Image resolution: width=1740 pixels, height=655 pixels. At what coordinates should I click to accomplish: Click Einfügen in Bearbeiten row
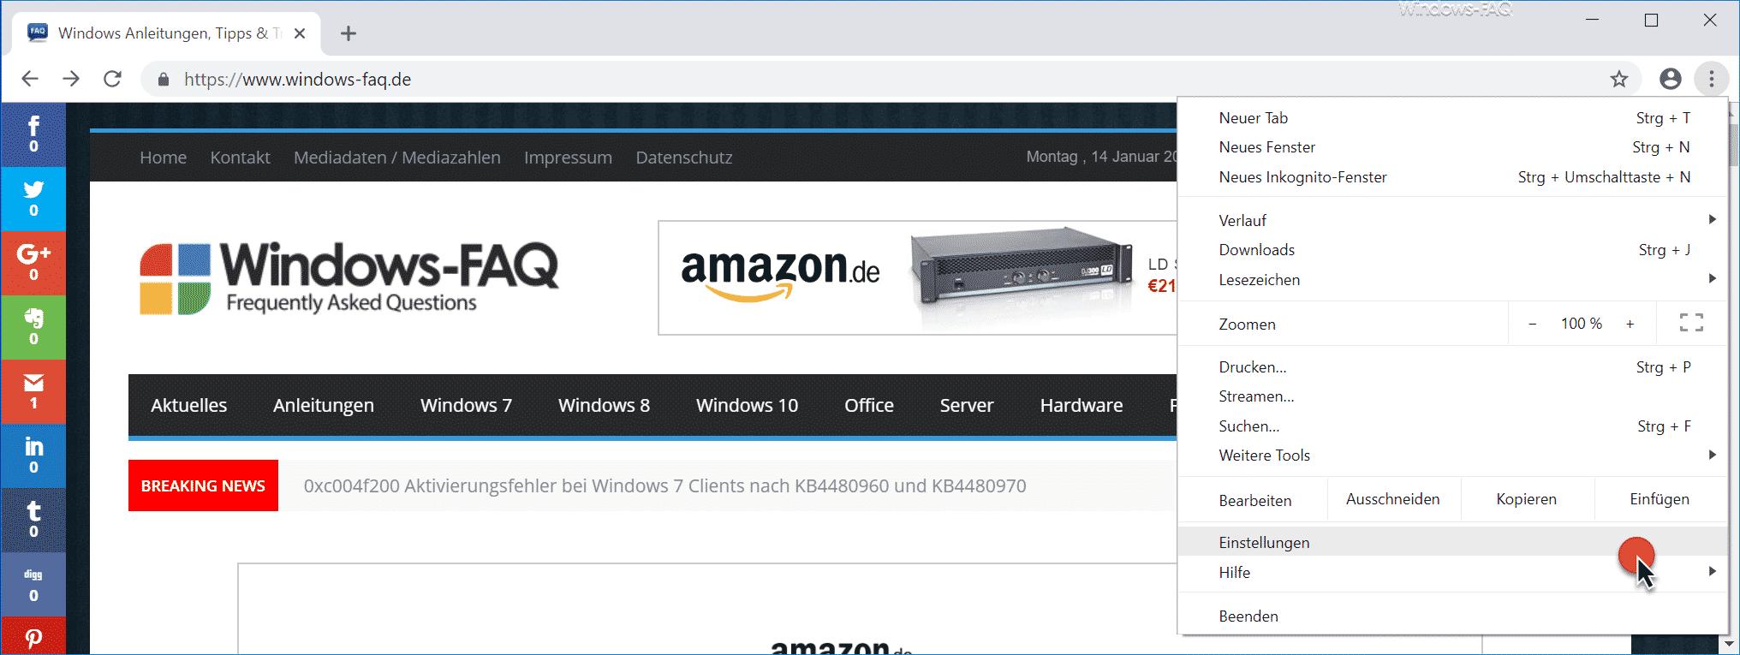(x=1660, y=499)
